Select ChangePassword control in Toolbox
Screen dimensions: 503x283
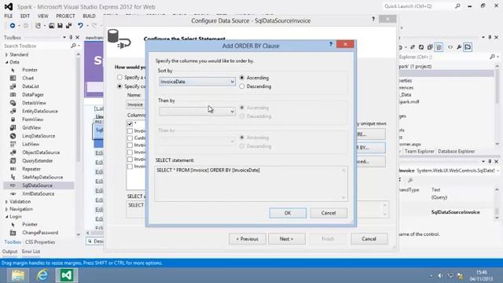(40, 233)
